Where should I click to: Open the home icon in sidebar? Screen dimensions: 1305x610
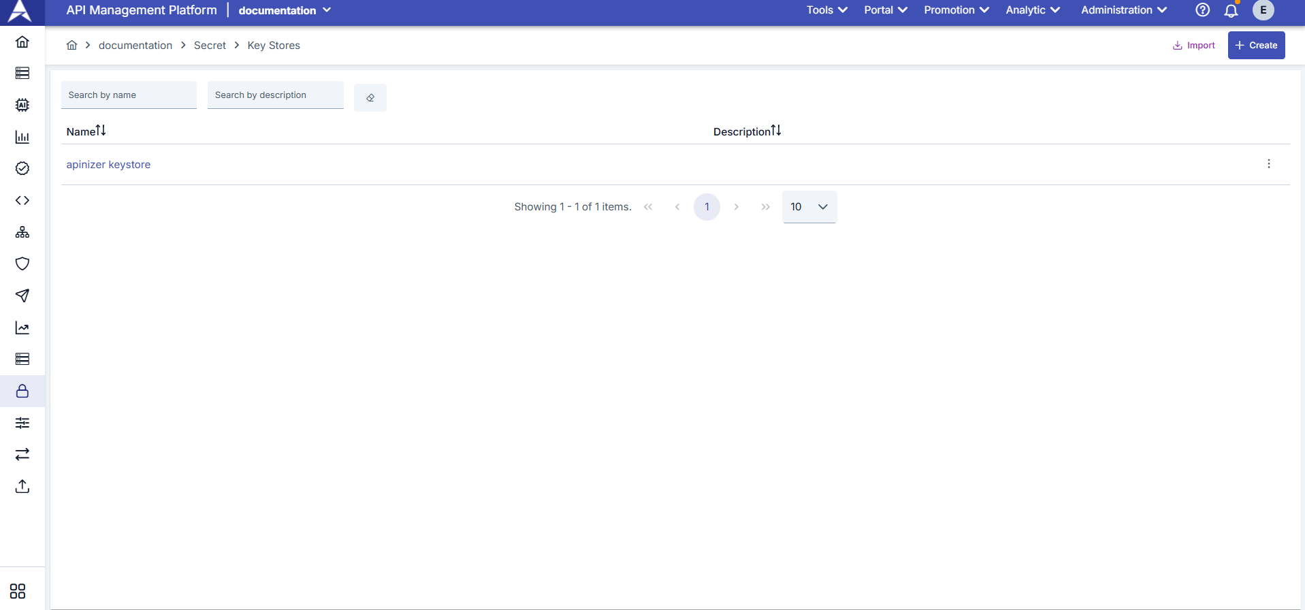point(22,42)
